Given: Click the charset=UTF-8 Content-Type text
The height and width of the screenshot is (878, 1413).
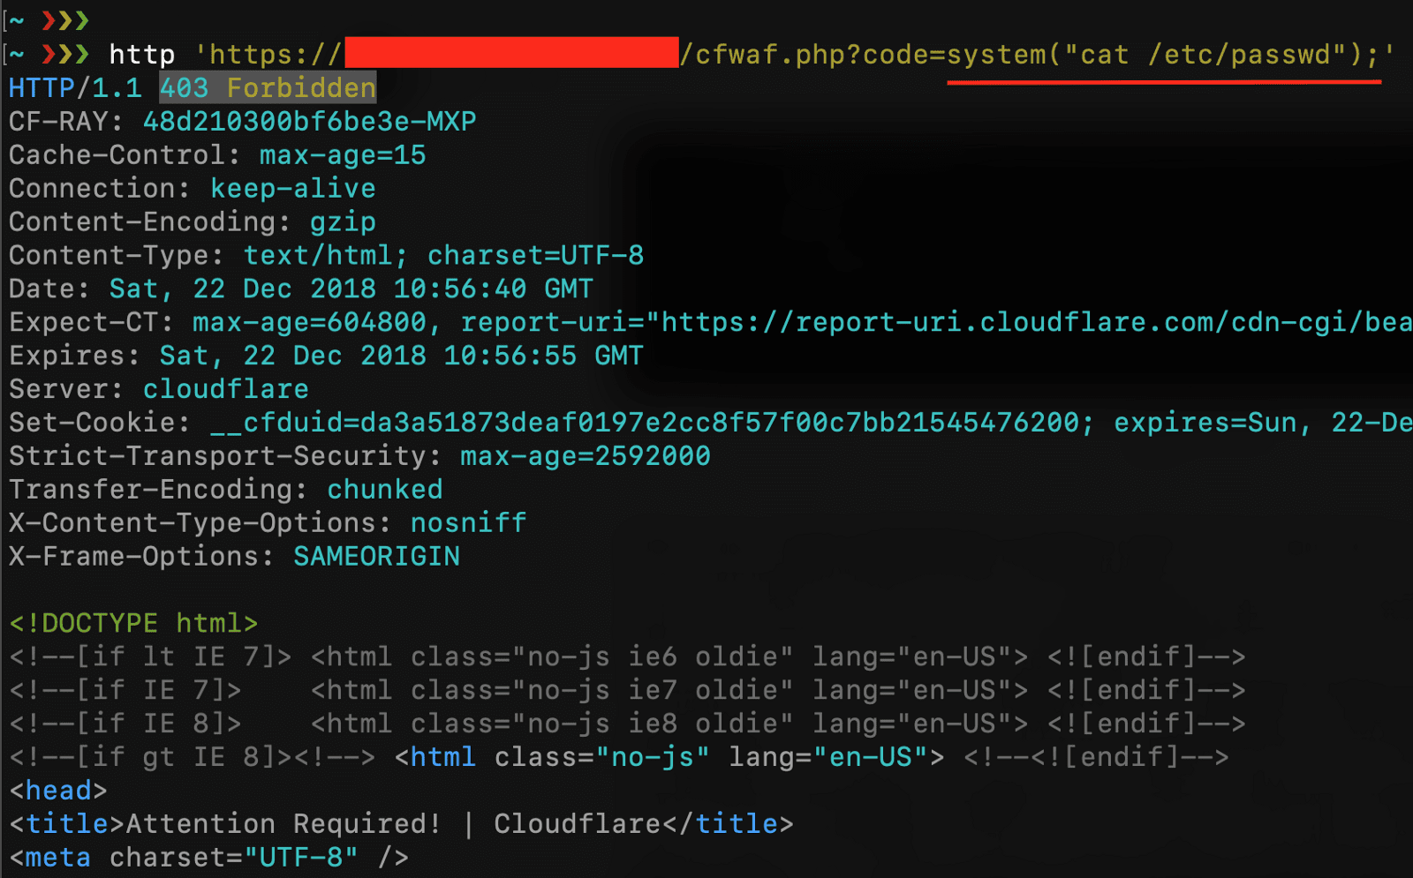Looking at the screenshot, I should (535, 256).
